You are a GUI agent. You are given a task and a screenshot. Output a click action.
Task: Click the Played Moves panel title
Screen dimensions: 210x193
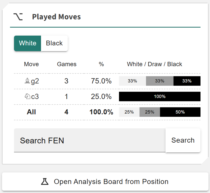pos(56,17)
